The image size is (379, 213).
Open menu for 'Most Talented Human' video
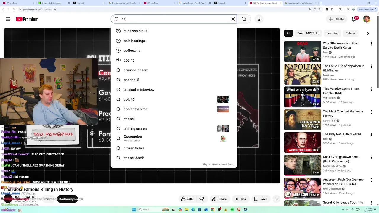371,112
